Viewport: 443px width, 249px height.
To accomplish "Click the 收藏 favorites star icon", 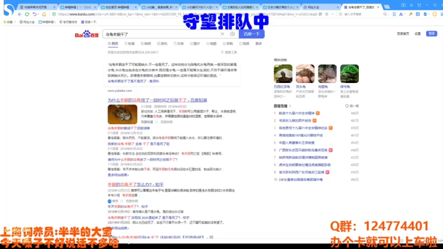I will 5,22.
